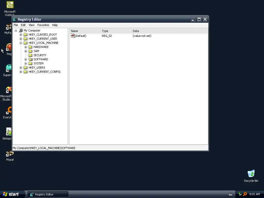Screen dimensions: 264x198
Task: Click the HKEY_CURRENT_CONFIG folder icon
Action: click(x=26, y=72)
